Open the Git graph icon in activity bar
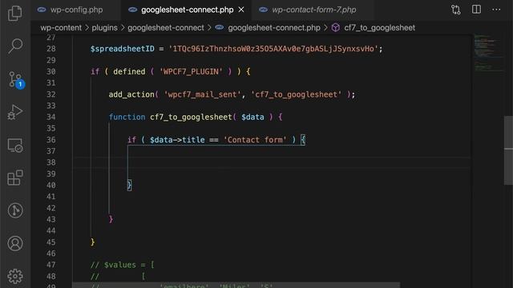Screen dimensions: 513x288 15,210
